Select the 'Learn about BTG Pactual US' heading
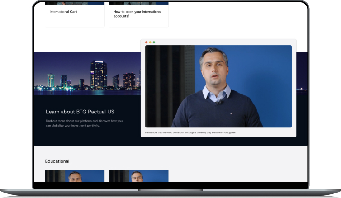This screenshot has height=198, width=341. click(x=80, y=112)
